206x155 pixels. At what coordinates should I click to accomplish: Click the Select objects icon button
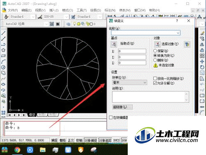point(157,44)
